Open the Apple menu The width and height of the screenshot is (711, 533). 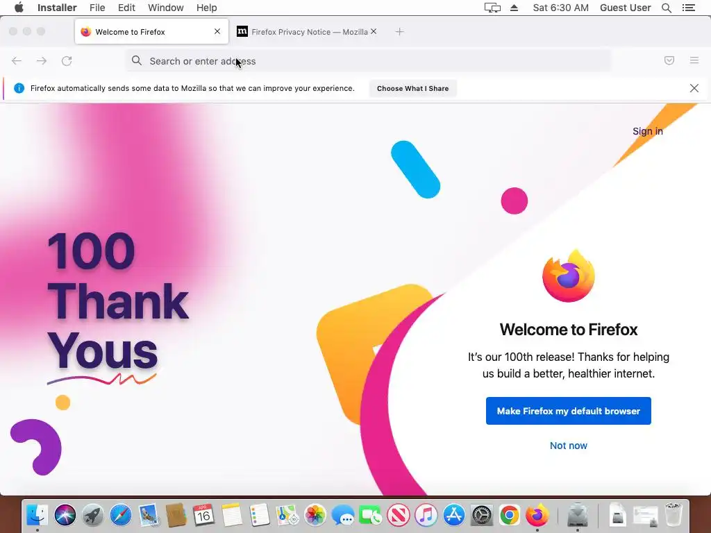point(19,8)
